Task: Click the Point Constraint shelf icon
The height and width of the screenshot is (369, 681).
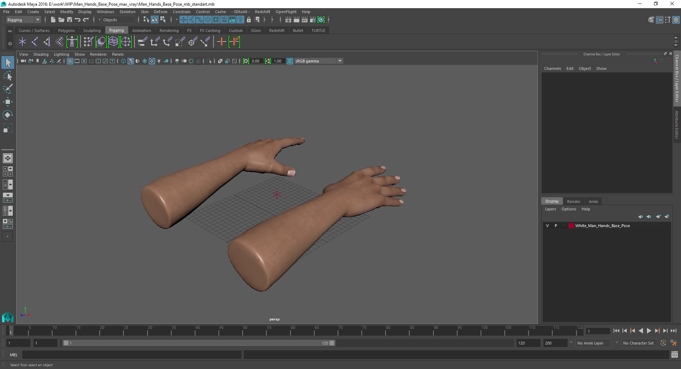Action: 155,42
